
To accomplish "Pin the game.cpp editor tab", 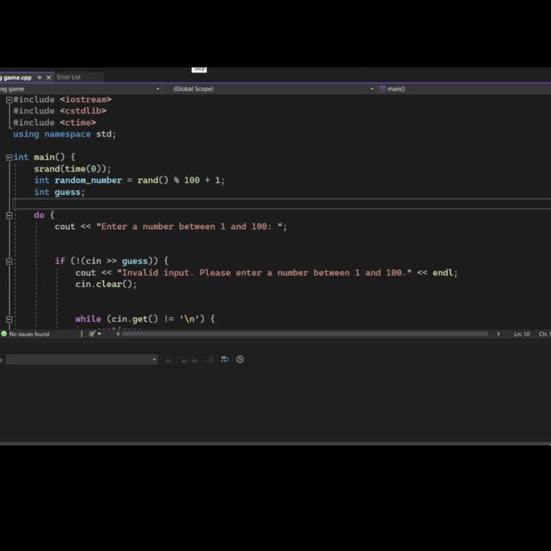I will click(40, 77).
